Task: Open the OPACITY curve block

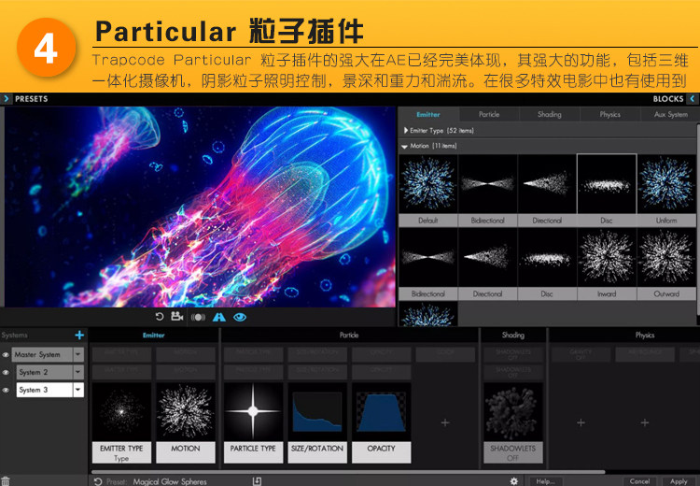Action: click(381, 422)
